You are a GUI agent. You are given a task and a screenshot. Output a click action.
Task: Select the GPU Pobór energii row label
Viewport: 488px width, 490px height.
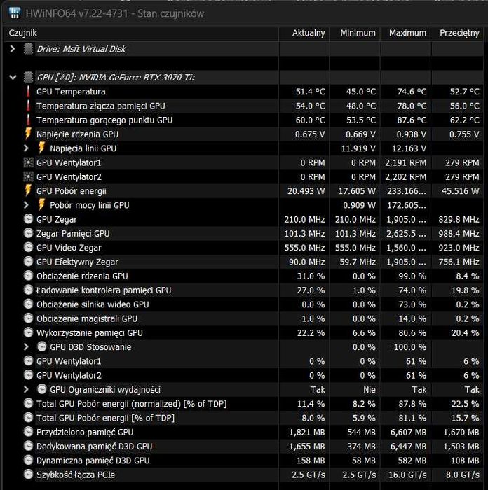tap(72, 191)
